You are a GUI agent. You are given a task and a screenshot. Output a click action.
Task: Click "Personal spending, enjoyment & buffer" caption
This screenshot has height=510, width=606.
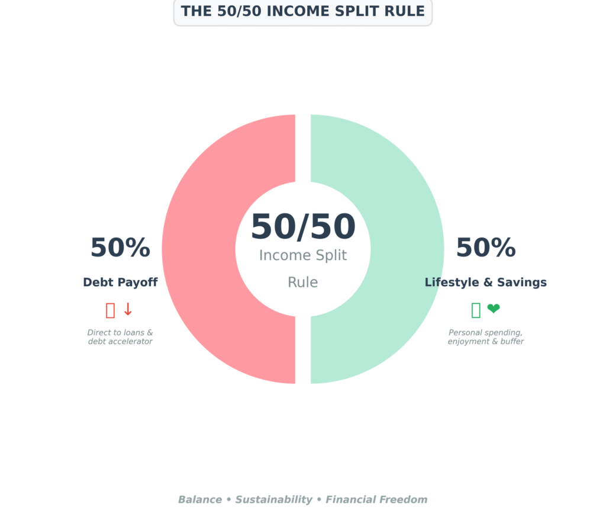pos(485,337)
